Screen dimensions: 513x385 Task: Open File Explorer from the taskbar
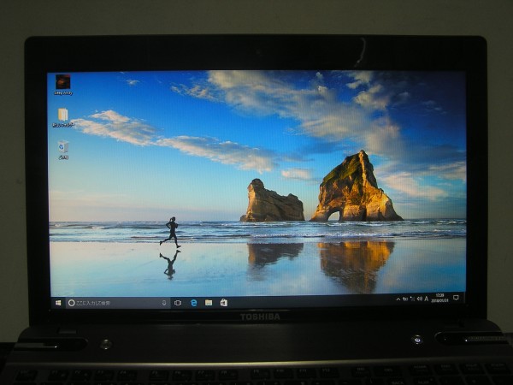pos(209,303)
